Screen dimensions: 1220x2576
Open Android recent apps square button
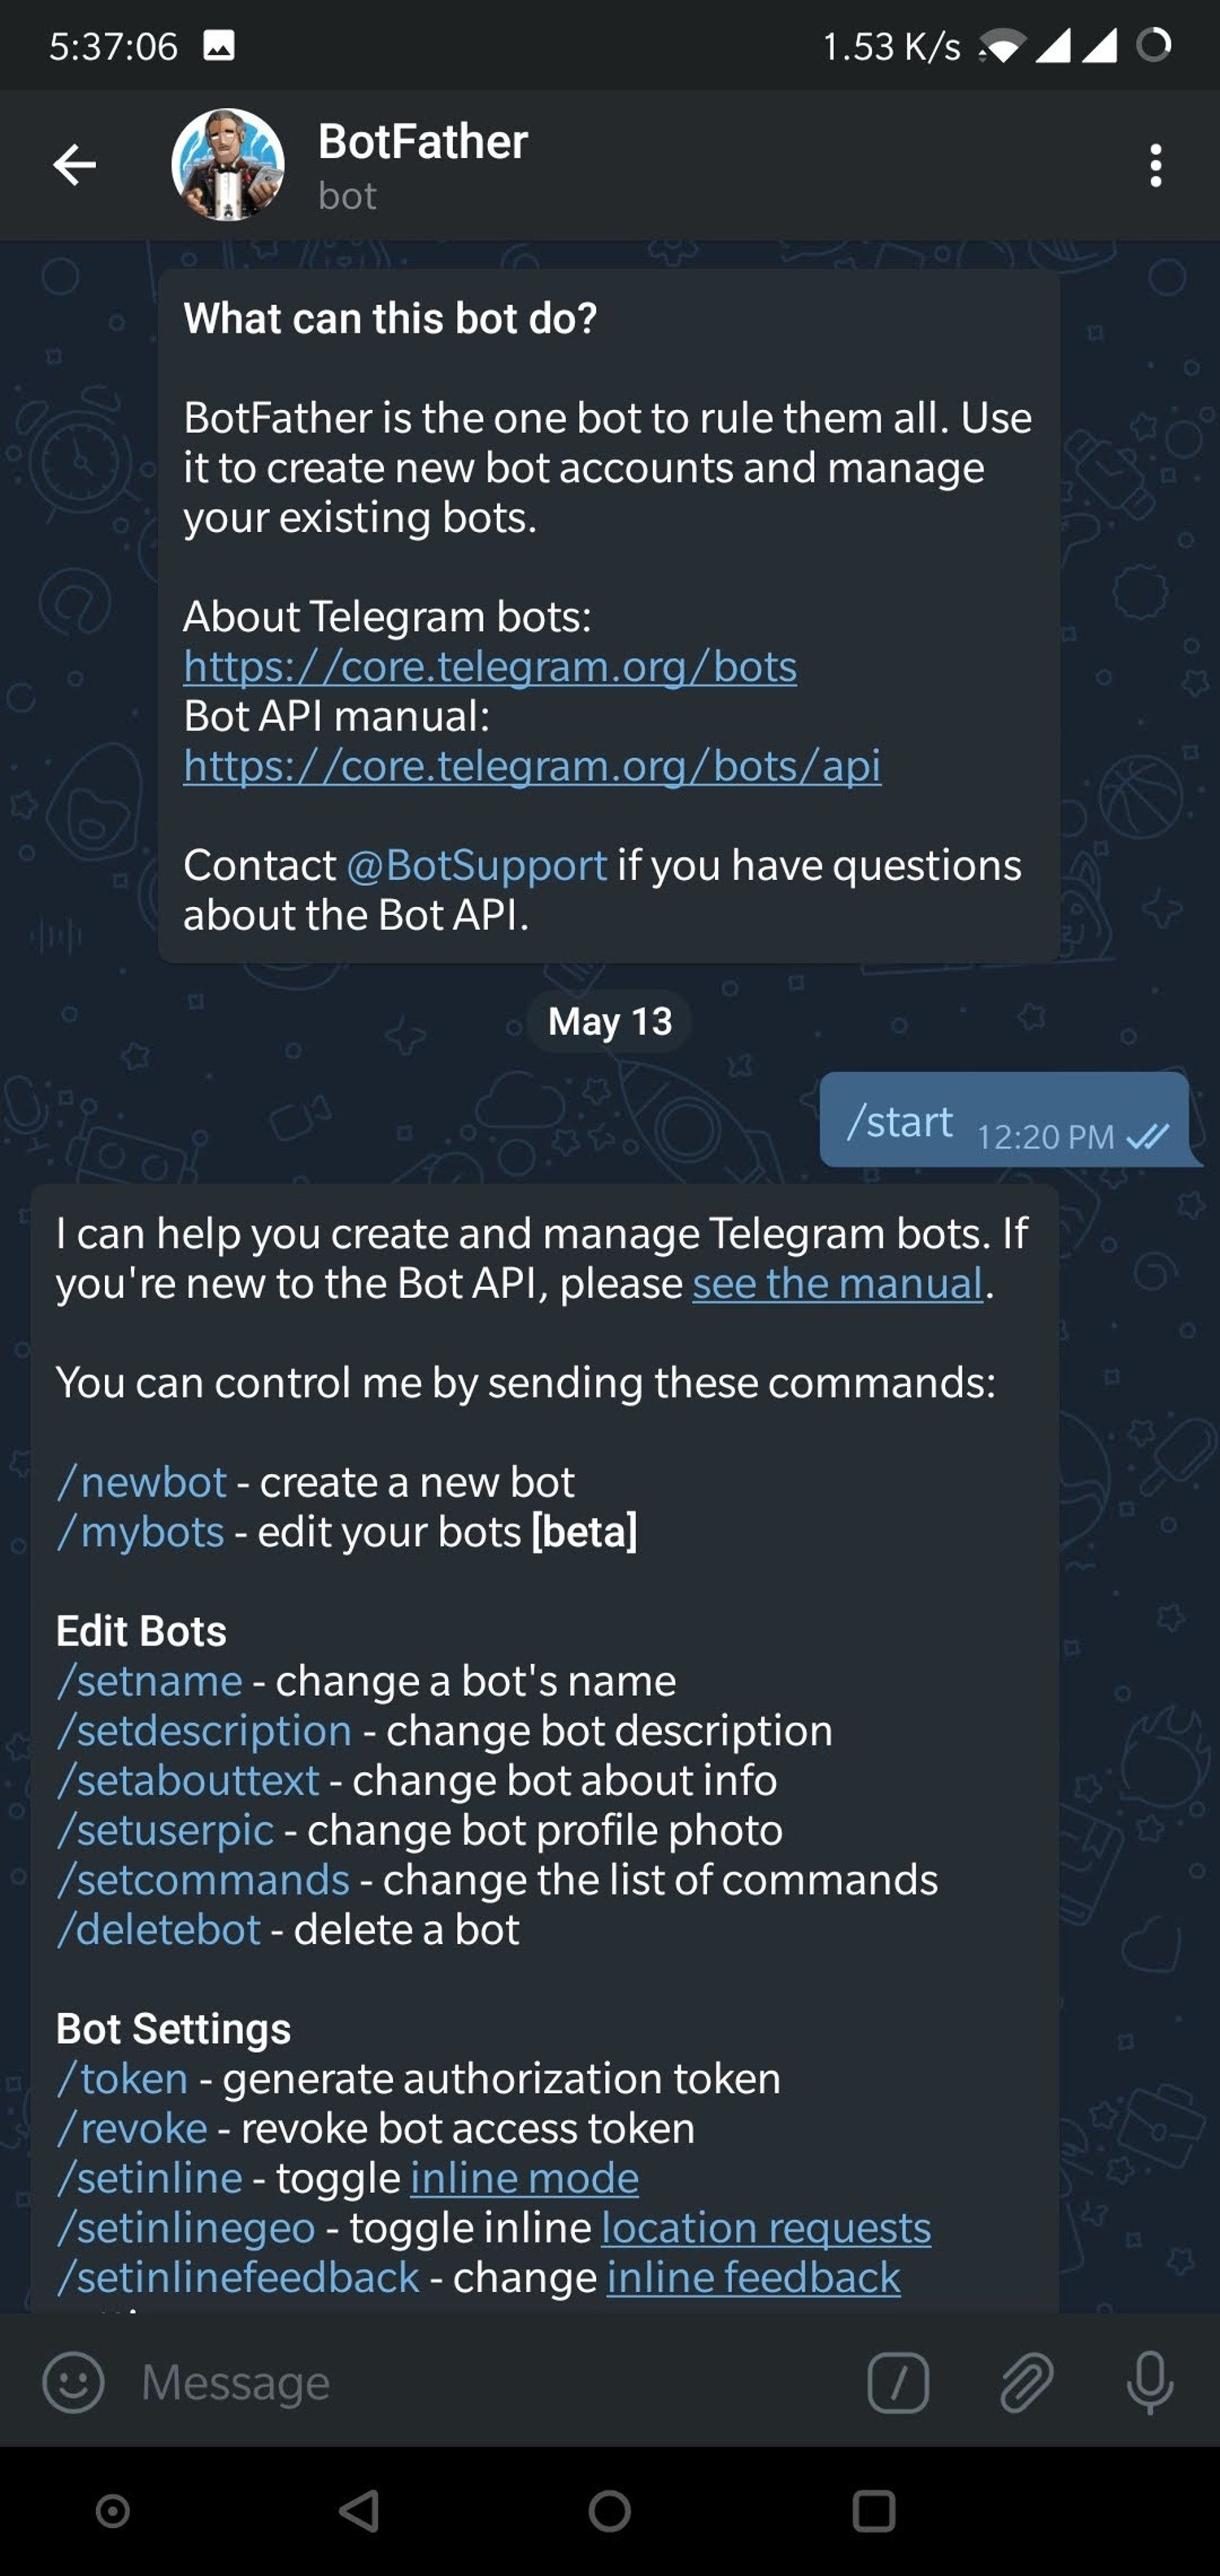(x=873, y=2511)
